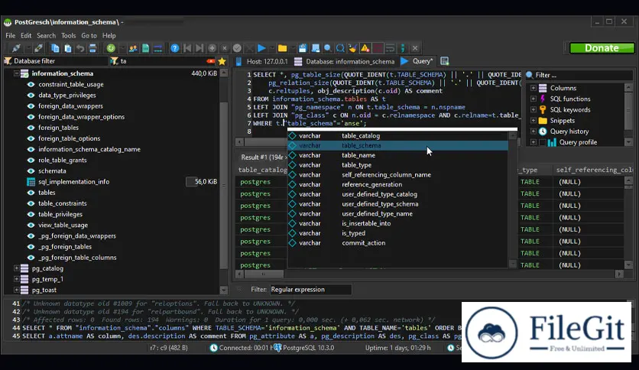Click the insert row plus icon
This screenshot has height=370, width=639.
pos(212,48)
